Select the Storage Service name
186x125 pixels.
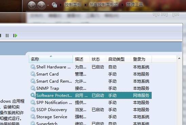click(52, 117)
